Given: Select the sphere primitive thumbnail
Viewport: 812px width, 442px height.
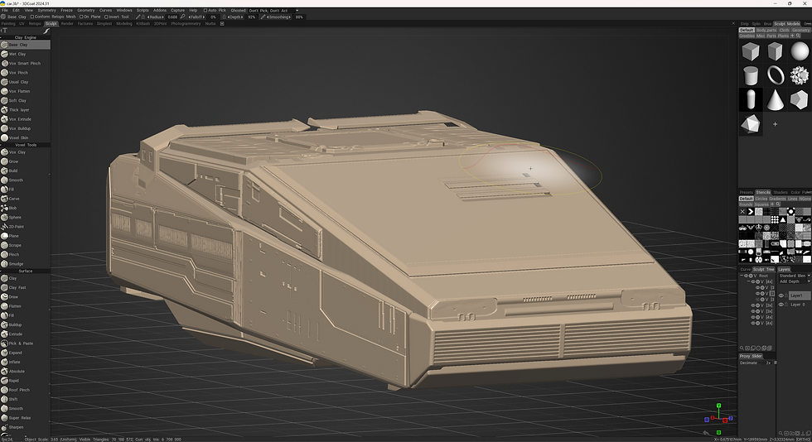Looking at the screenshot, I should [x=800, y=51].
